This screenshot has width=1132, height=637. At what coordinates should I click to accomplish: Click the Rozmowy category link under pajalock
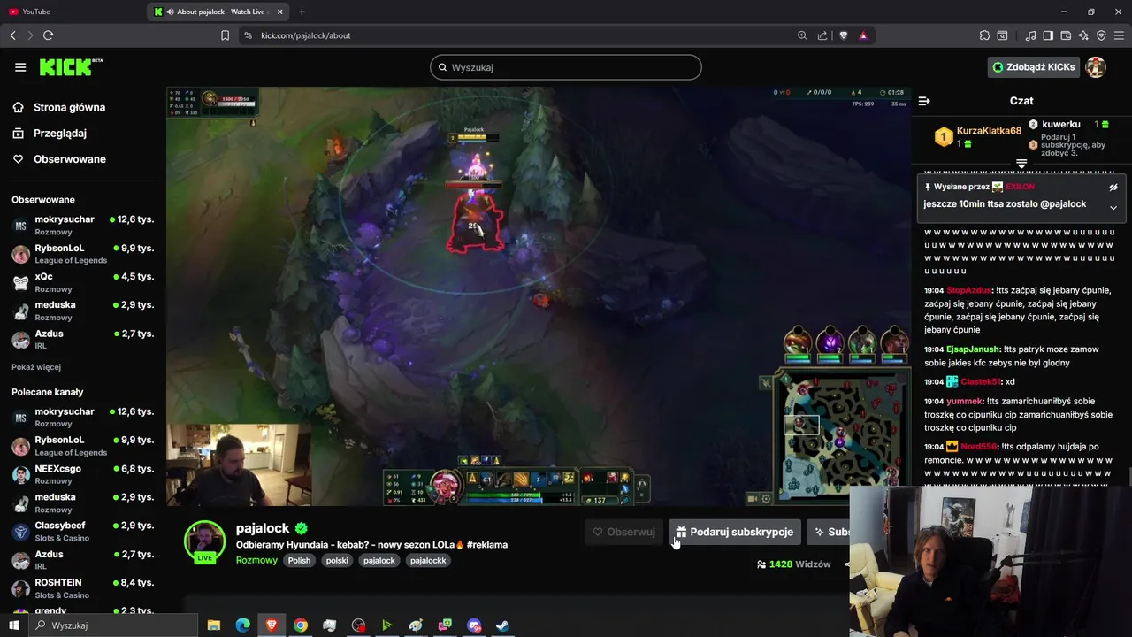[x=256, y=560]
